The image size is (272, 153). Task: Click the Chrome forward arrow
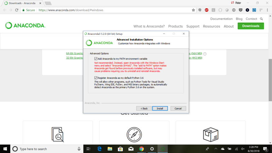click(x=11, y=10)
